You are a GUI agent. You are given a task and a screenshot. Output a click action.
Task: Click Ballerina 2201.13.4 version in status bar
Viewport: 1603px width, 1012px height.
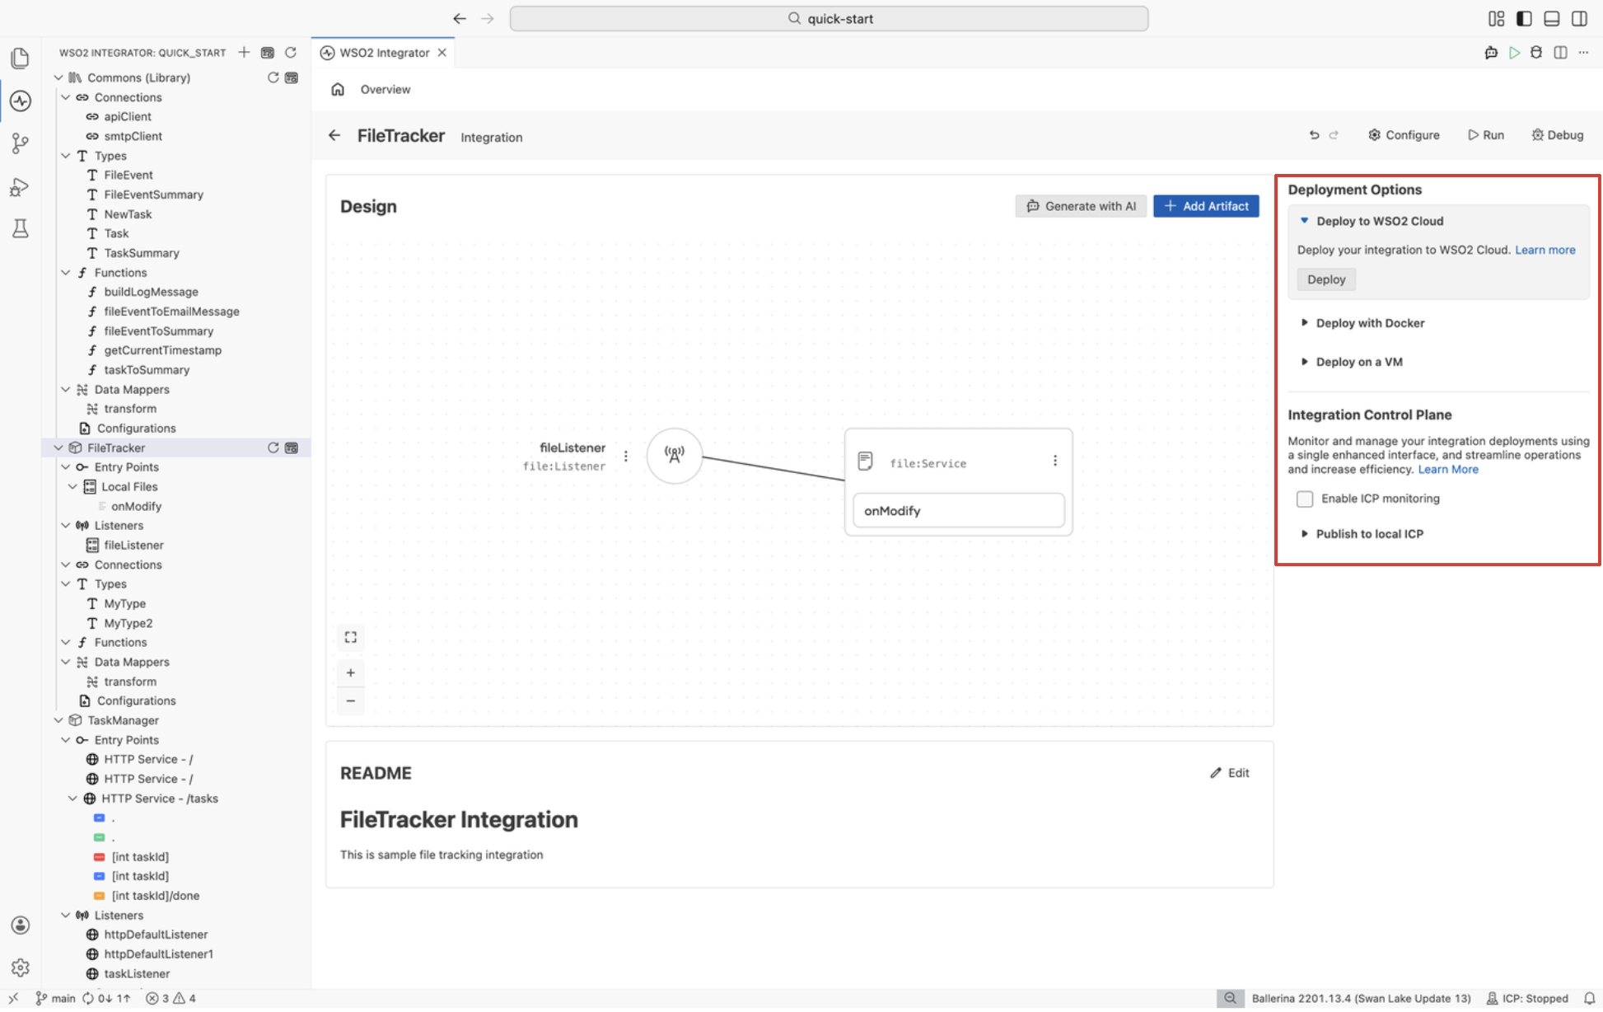(x=1361, y=999)
